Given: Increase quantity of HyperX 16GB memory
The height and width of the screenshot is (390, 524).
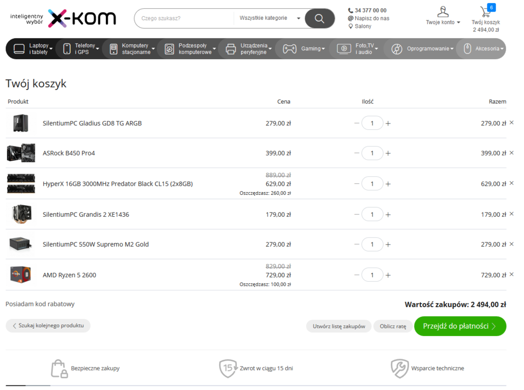Looking at the screenshot, I should pos(388,184).
